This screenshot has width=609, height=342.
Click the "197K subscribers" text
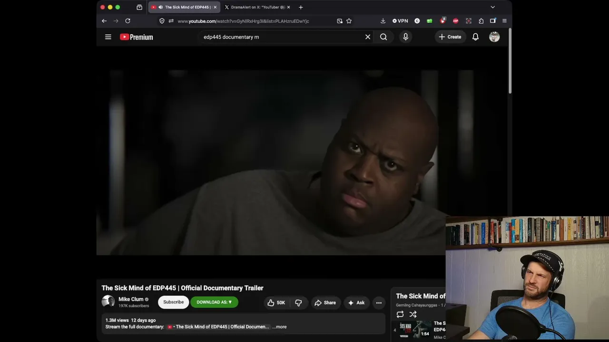point(134,306)
